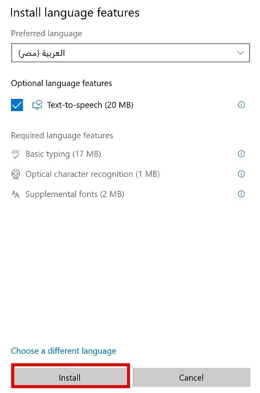Click the Text-to-speech monitor icon
Image resolution: width=260 pixels, height=393 pixels.
37,105
